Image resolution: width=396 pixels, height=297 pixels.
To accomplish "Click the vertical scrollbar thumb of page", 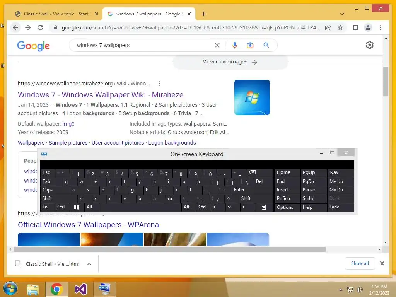I will [386, 81].
